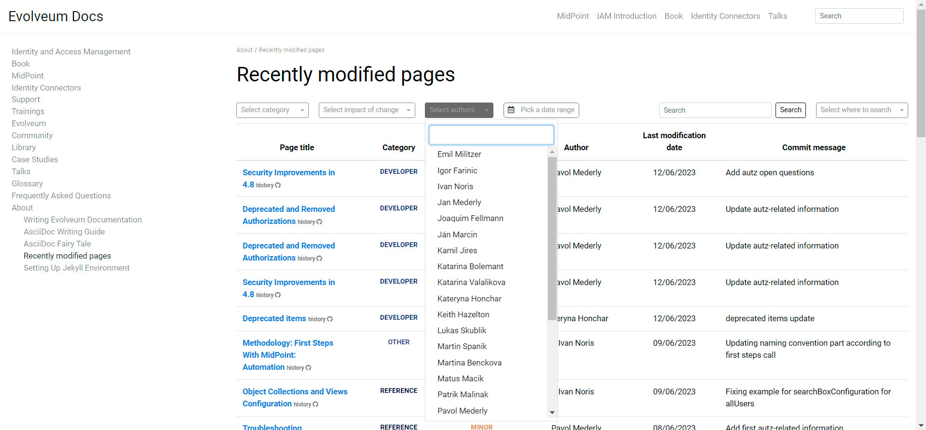The image size is (926, 430).
Task: Open Select where to search dropdown
Action: (861, 110)
